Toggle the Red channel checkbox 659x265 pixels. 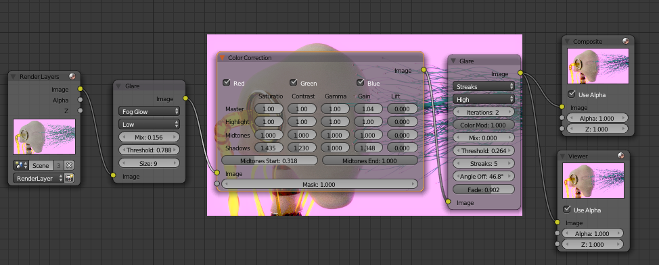click(226, 82)
